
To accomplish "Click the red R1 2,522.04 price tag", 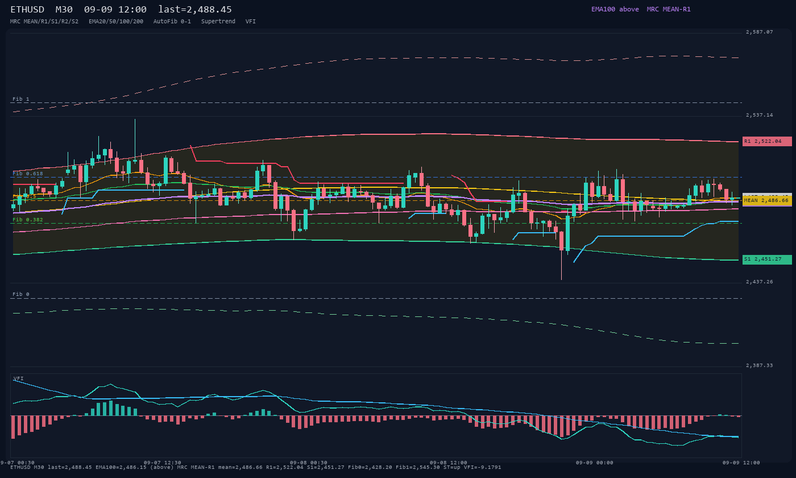I will click(767, 141).
